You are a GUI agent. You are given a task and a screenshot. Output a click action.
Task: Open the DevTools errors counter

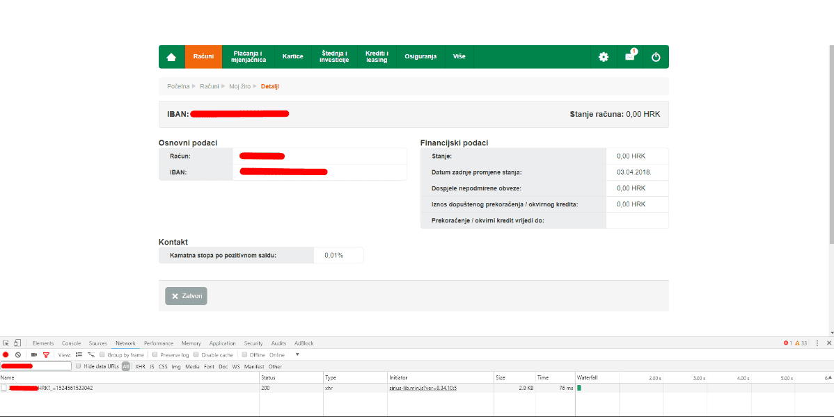point(788,343)
